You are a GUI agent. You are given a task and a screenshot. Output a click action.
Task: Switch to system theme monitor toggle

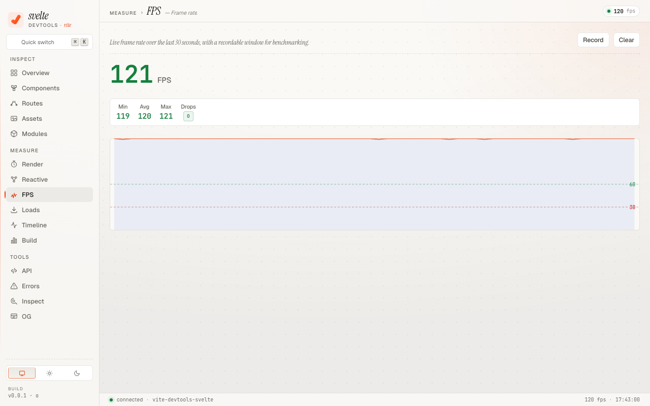coord(22,373)
